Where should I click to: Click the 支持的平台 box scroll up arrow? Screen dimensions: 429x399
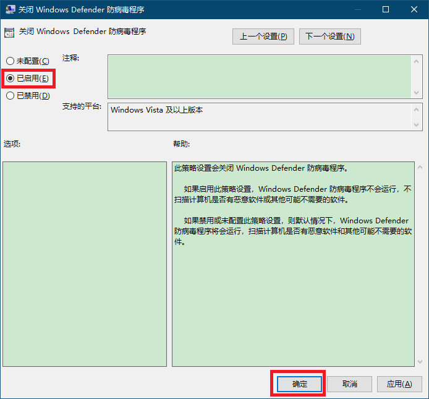[x=417, y=109]
